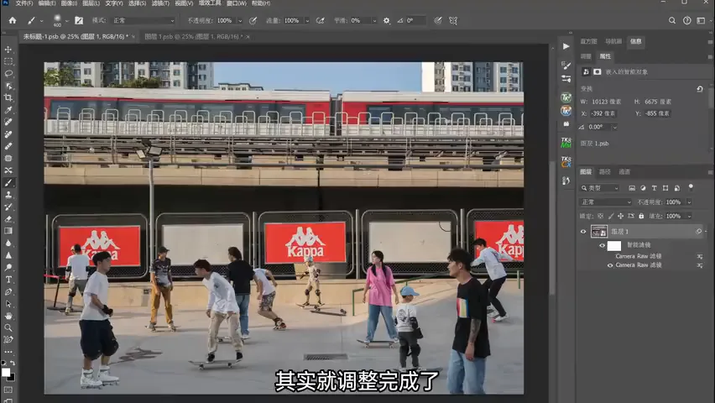Open the 不透明度 opacity dropdown in options bar

[240, 20]
